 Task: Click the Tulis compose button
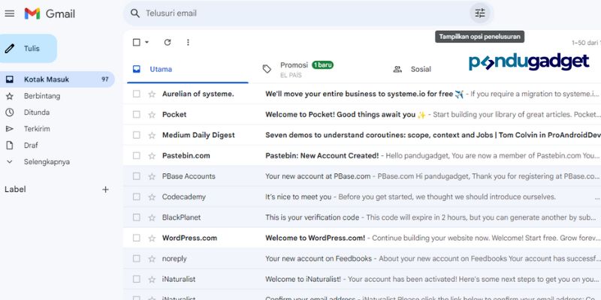pos(28,49)
